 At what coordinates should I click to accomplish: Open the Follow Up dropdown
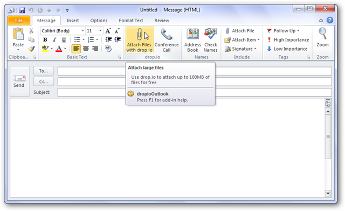(x=283, y=31)
